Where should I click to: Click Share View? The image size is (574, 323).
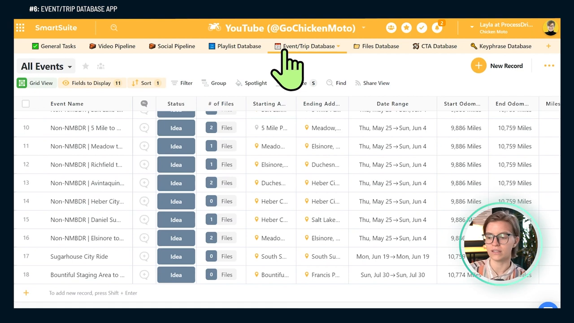372,83
